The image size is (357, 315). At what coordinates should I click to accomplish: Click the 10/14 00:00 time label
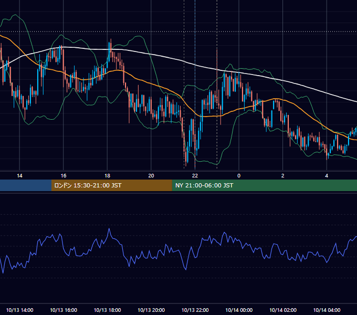pyautogui.click(x=239, y=310)
